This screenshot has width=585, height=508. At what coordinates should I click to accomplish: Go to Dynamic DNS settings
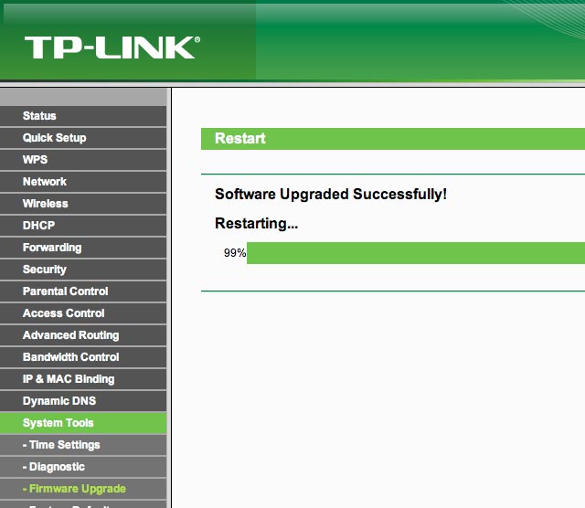(x=59, y=401)
